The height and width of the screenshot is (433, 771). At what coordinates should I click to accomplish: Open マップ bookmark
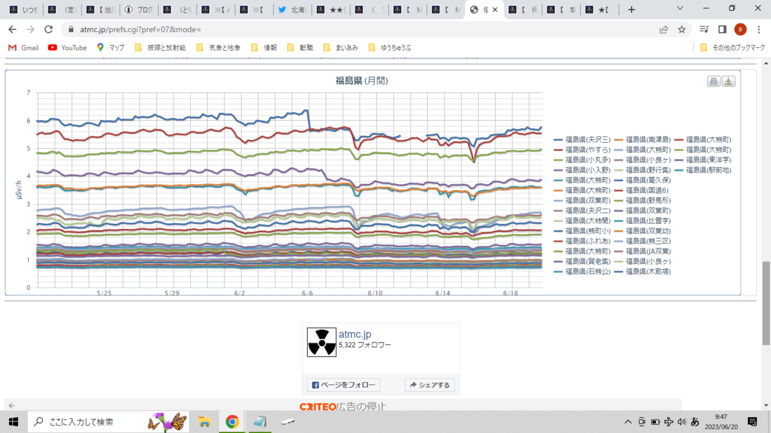click(111, 47)
